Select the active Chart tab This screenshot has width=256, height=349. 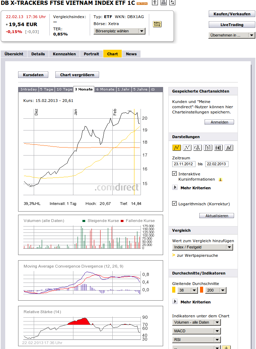coord(113,54)
